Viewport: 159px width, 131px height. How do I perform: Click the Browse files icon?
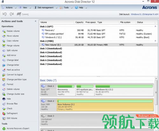point(4,104)
